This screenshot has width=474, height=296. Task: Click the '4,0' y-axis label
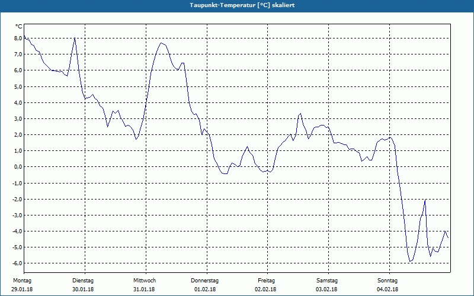[x=17, y=102]
